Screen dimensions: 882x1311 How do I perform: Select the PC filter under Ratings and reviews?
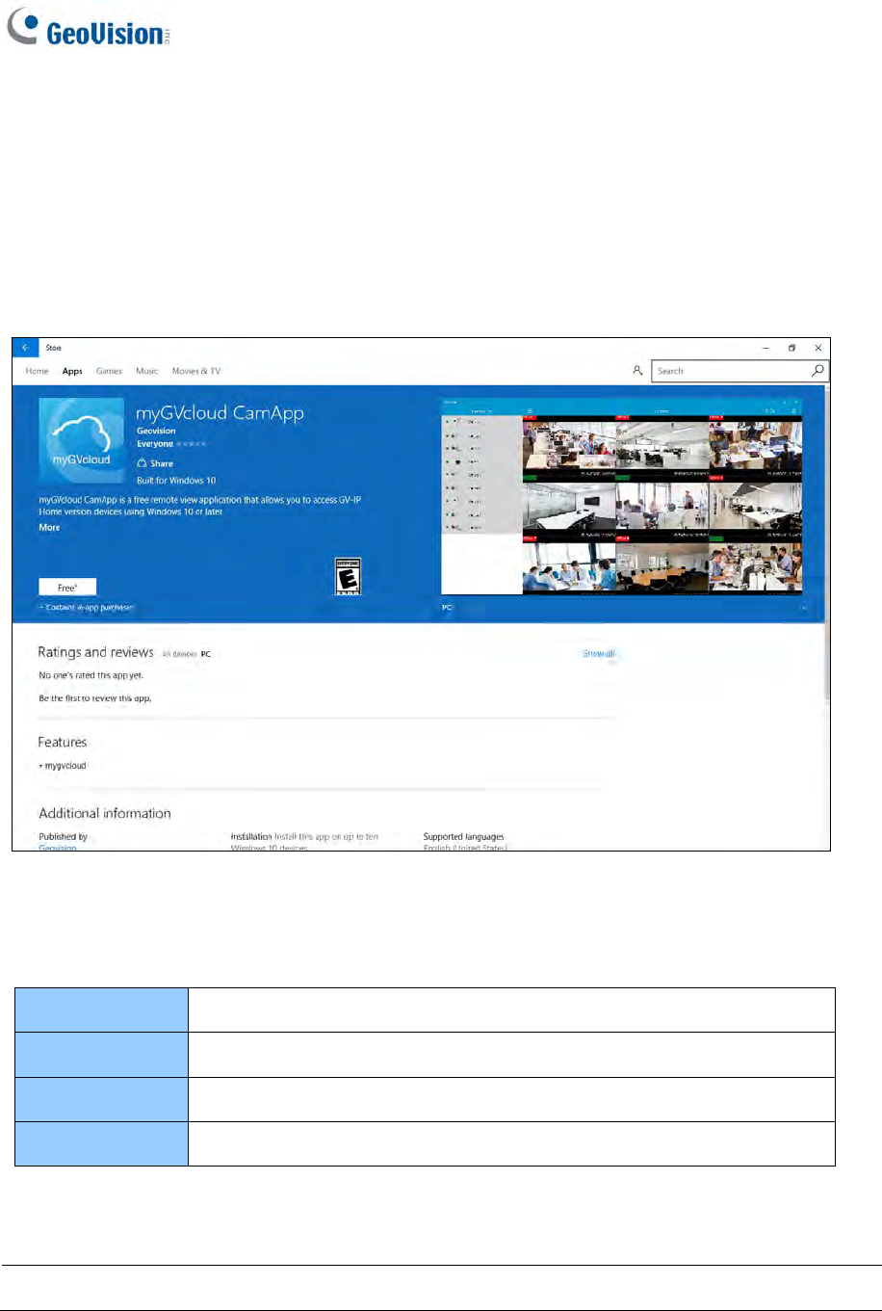[x=206, y=654]
